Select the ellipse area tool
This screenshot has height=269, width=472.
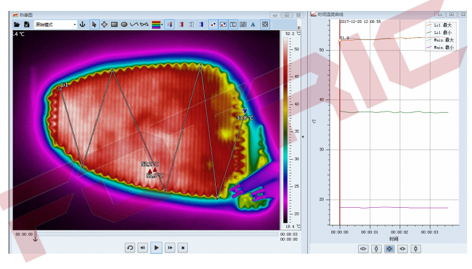coord(124,25)
